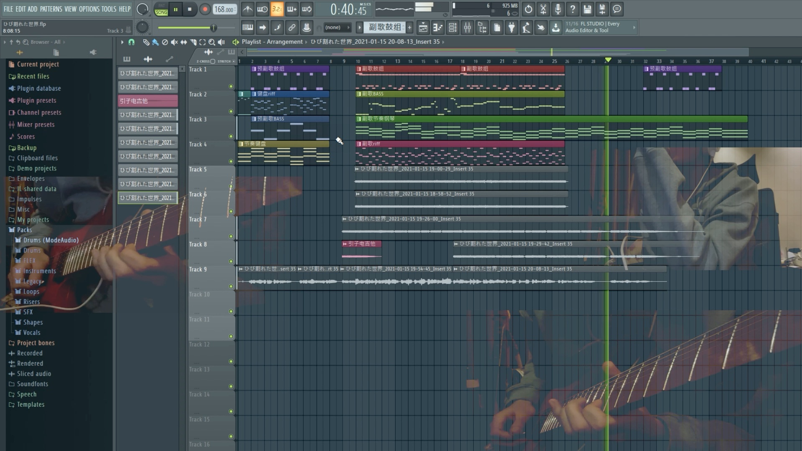Select the playlist Draw pencil tool
The width and height of the screenshot is (802, 451).
[146, 42]
